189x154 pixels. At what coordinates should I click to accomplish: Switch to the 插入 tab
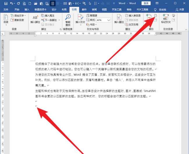pyautogui.click(x=27, y=10)
